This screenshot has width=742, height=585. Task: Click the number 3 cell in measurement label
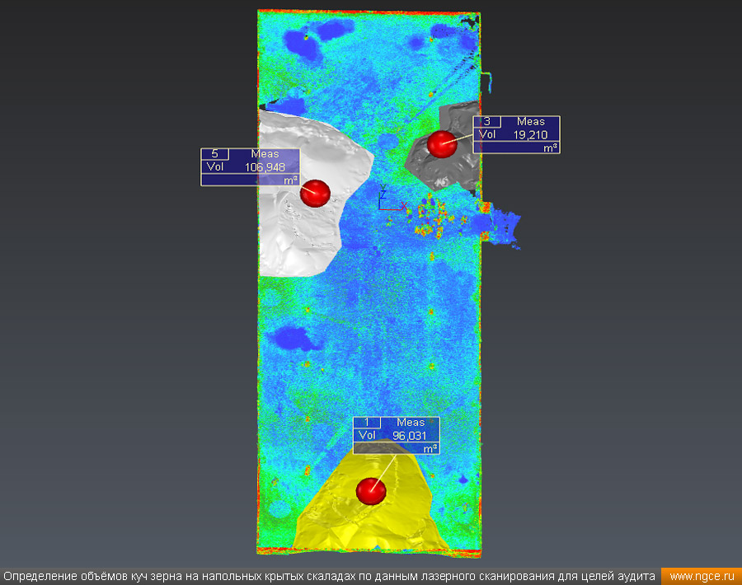point(486,122)
